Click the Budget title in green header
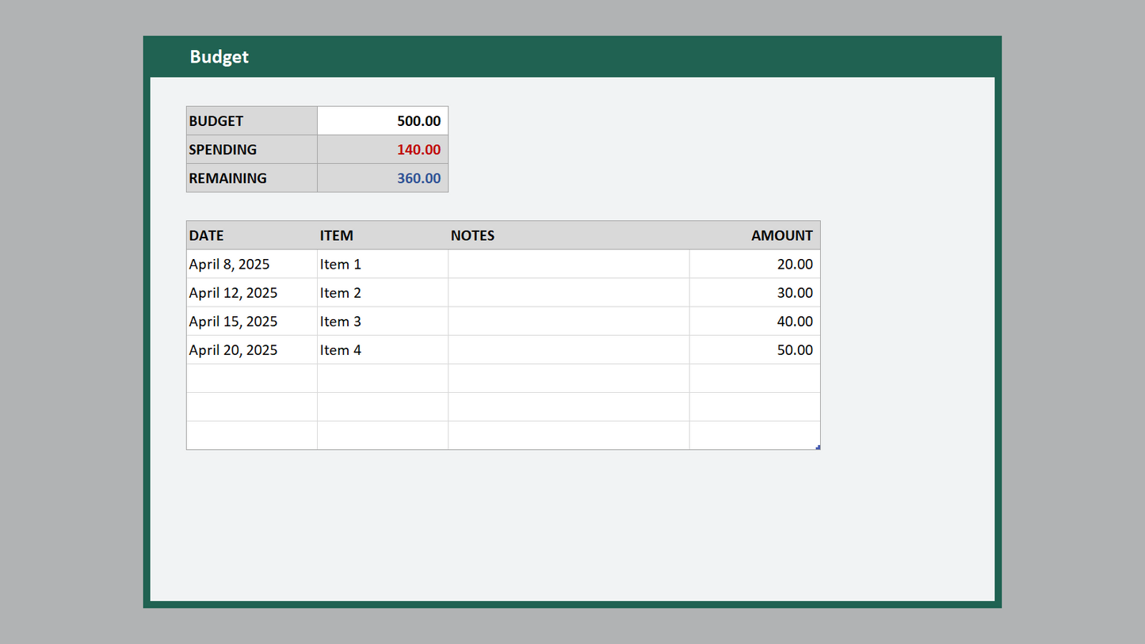Viewport: 1145px width, 644px height. point(219,57)
